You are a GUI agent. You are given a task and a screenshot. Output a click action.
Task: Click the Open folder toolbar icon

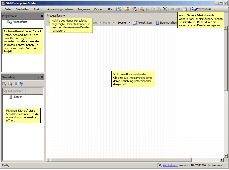click(127, 9)
